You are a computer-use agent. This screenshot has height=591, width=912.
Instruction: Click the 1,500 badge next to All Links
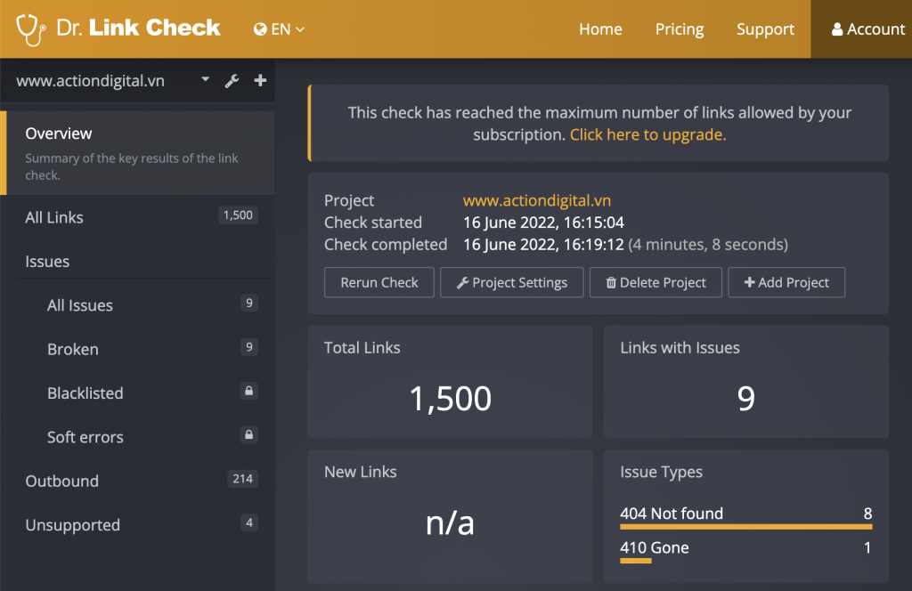point(238,215)
